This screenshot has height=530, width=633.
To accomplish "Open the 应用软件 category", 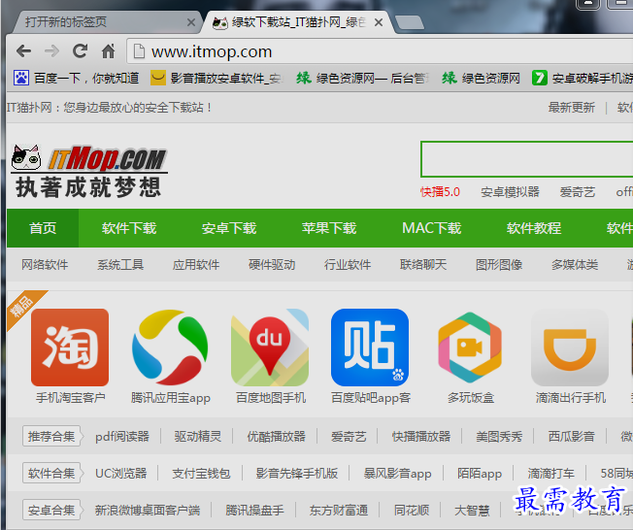I will tap(196, 265).
